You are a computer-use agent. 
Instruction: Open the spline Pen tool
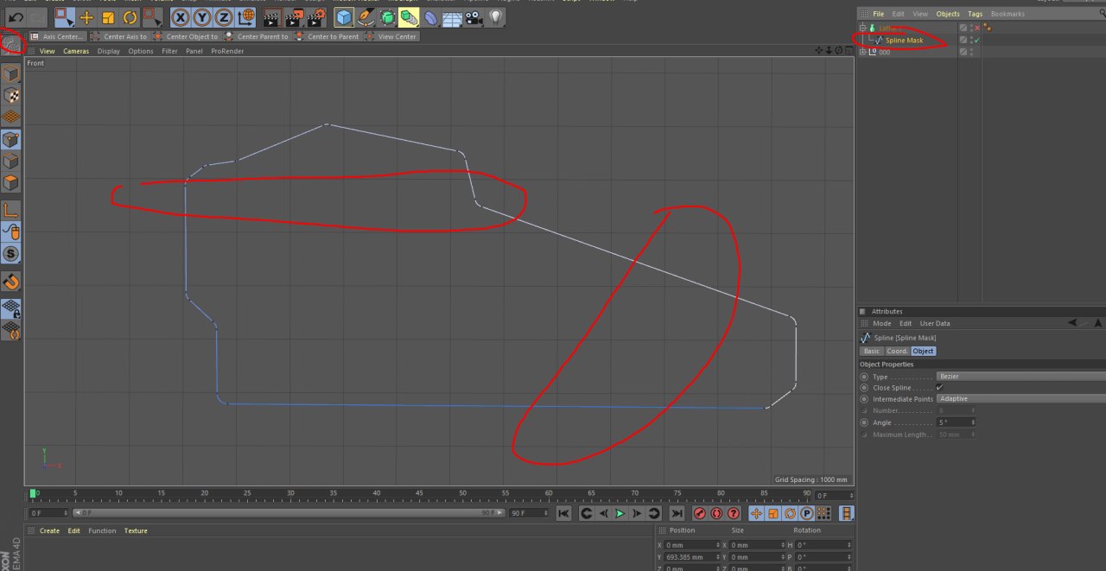365,16
